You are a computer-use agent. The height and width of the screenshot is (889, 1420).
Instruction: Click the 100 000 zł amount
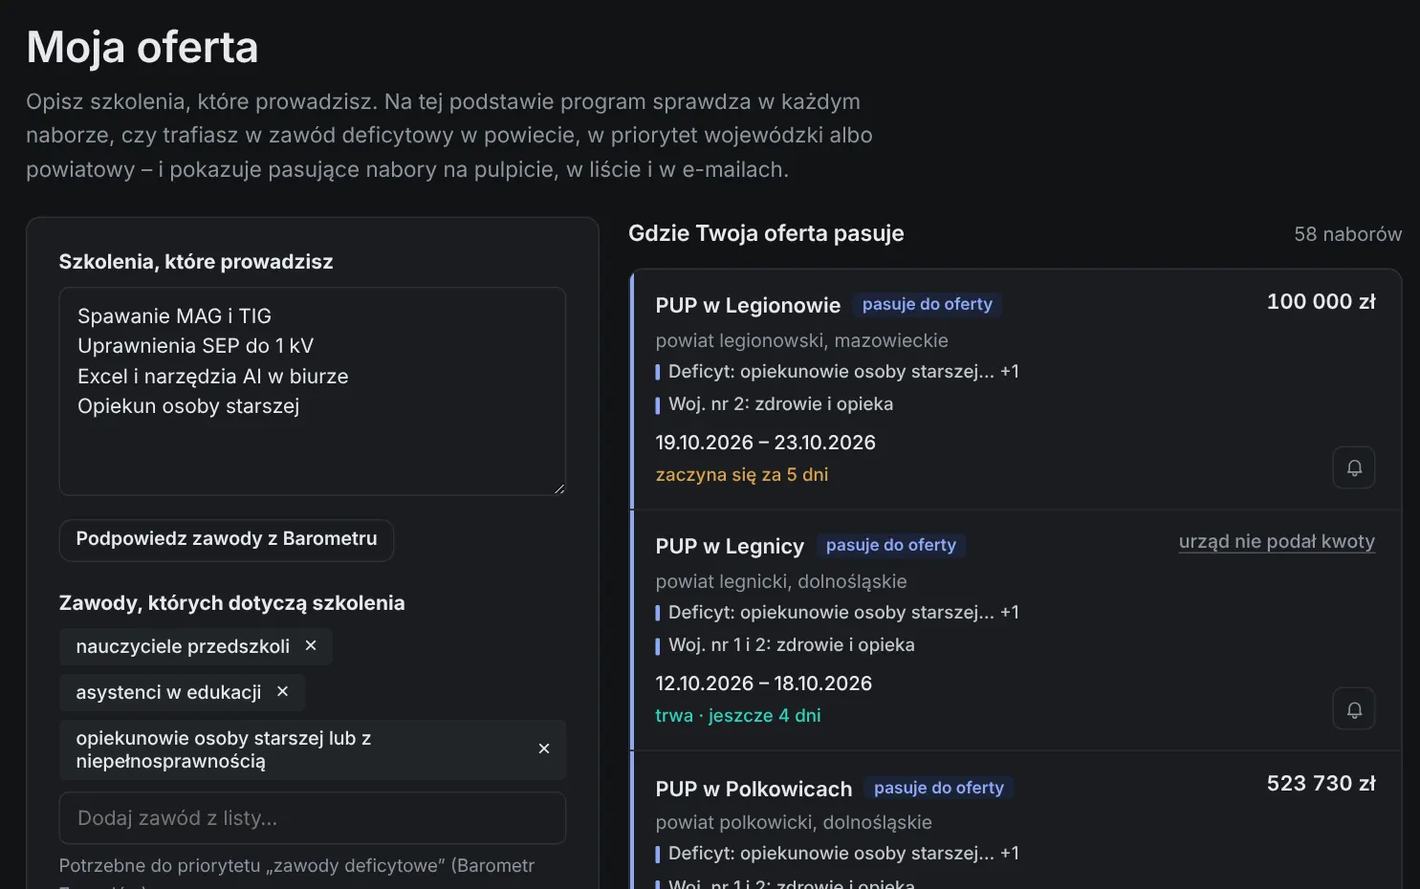click(x=1322, y=302)
